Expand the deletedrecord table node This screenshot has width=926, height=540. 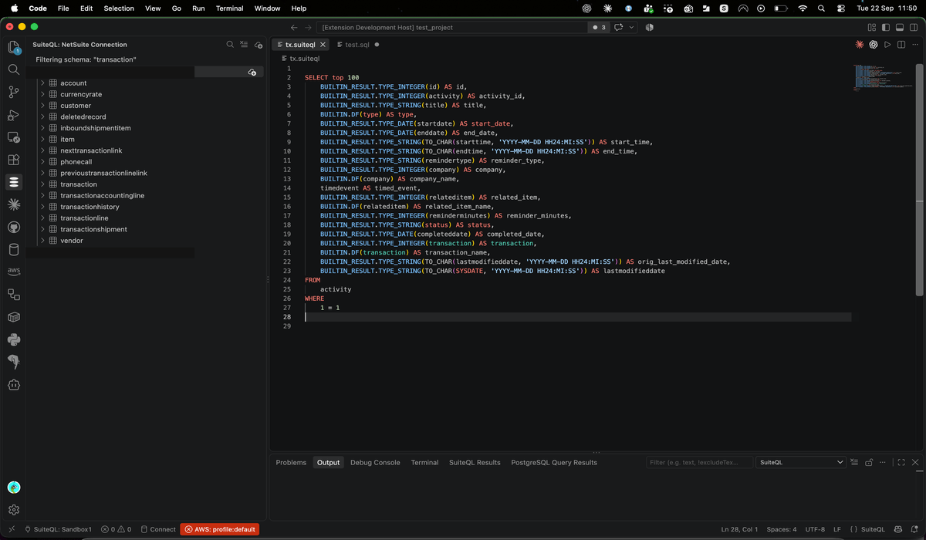(x=42, y=116)
